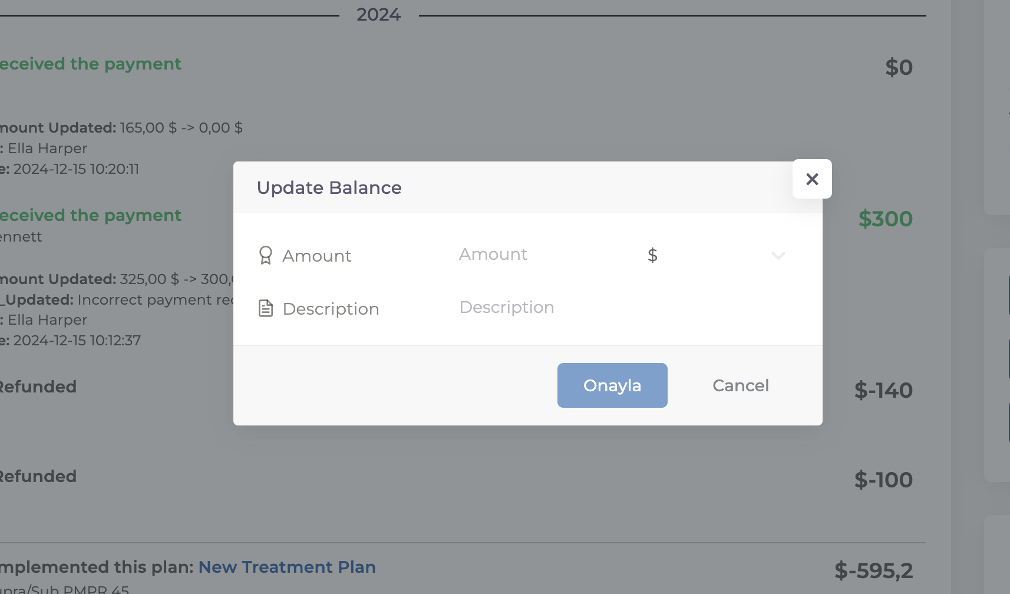Focus the Description input field

pos(619,308)
